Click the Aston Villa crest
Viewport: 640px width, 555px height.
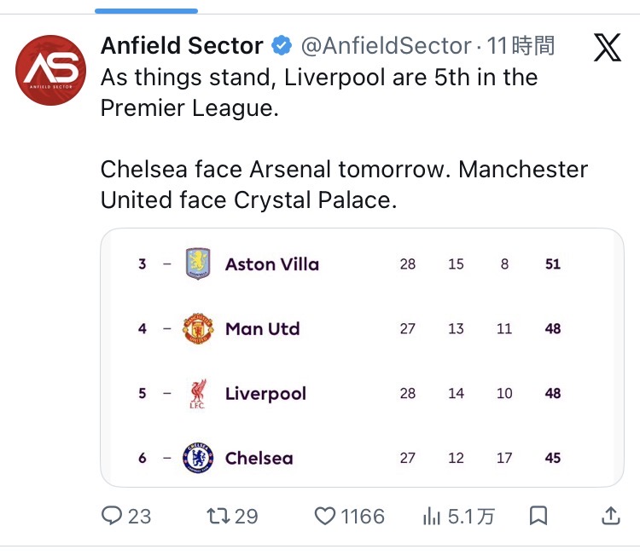[x=198, y=263]
